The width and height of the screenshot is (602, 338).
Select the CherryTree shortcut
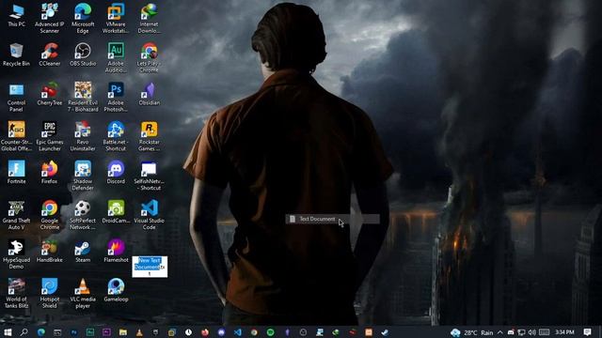50,94
